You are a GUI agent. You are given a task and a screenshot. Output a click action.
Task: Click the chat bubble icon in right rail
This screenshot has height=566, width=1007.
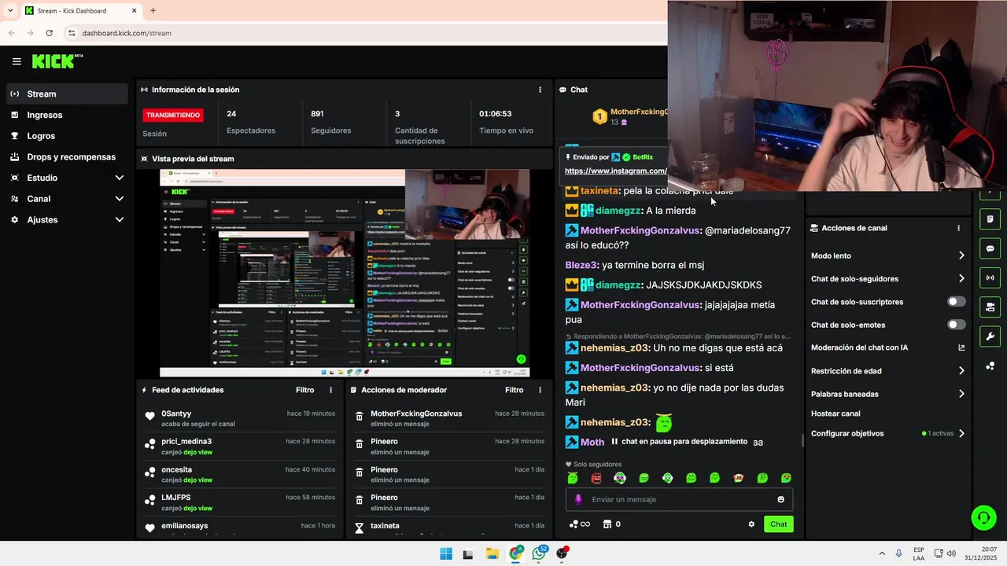click(x=990, y=248)
